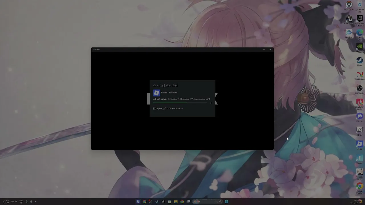Launch Steam from the desktop shortcut
Image resolution: width=365 pixels, height=205 pixels.
pyautogui.click(x=360, y=61)
